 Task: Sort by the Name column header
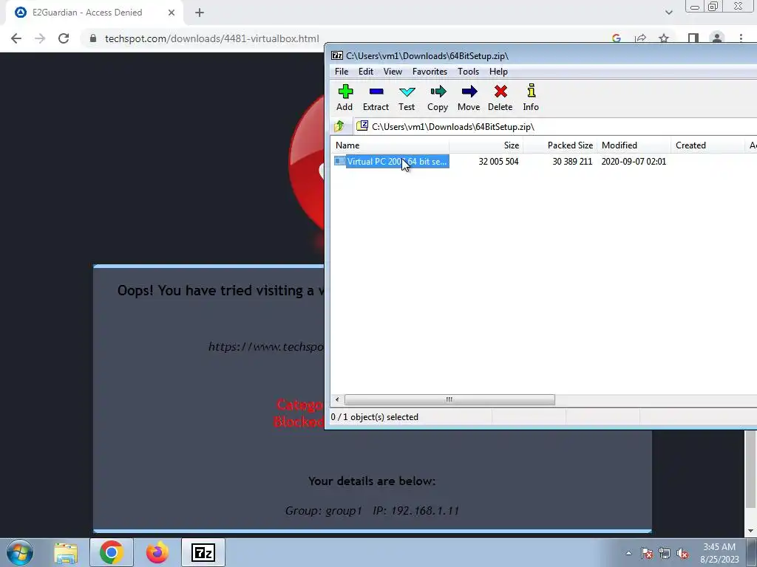tap(390, 145)
